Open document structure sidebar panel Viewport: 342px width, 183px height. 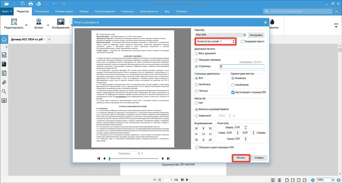click(x=4, y=73)
